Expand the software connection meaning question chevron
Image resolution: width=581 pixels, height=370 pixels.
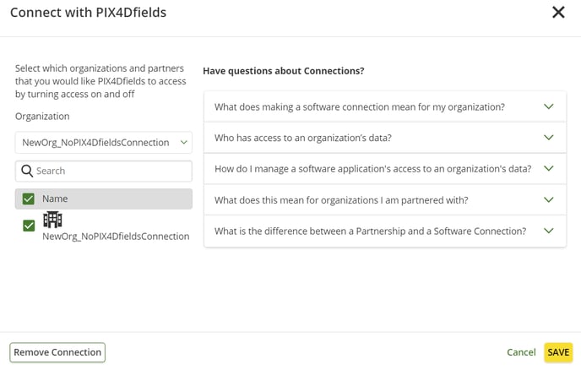[548, 107]
